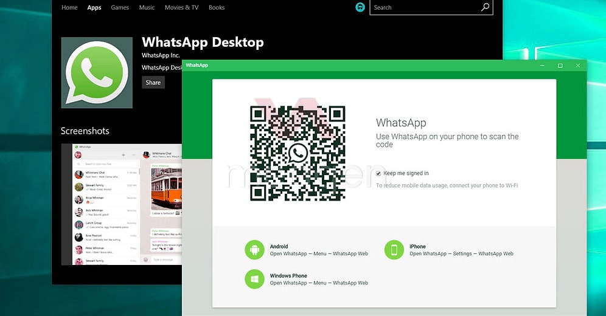Click WhatsApp Inc. publisher link

tap(161, 55)
